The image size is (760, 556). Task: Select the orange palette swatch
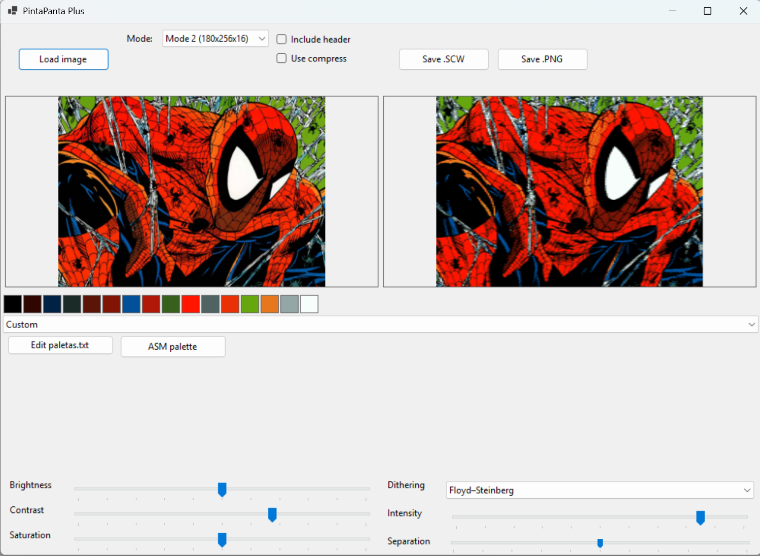270,304
